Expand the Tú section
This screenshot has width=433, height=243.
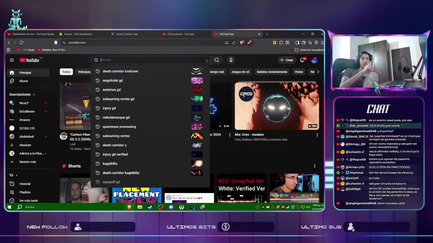coord(13,175)
